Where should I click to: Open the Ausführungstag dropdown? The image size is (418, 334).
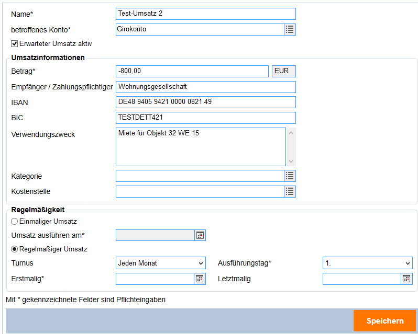pos(367,263)
